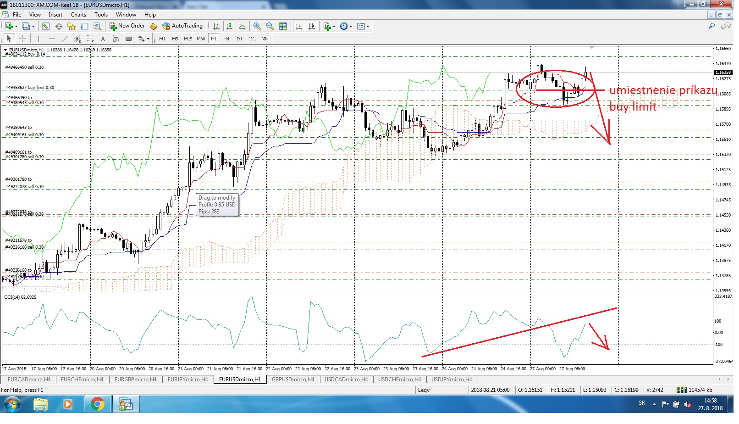Switch timeframe to H4
The height and width of the screenshot is (424, 739).
[226, 39]
